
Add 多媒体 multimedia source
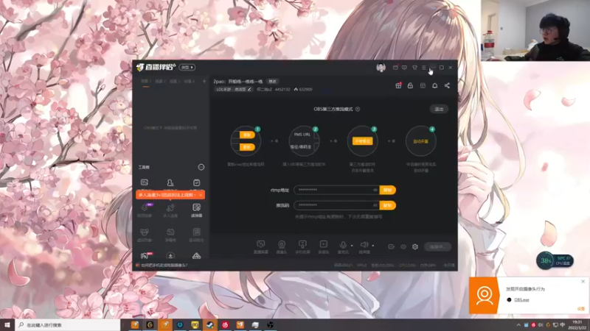click(323, 247)
